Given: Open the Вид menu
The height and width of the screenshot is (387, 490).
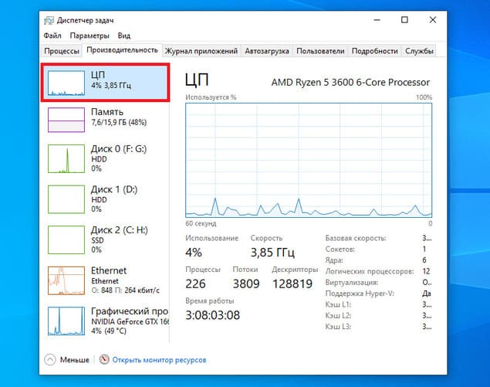Looking at the screenshot, I should pyautogui.click(x=124, y=36).
